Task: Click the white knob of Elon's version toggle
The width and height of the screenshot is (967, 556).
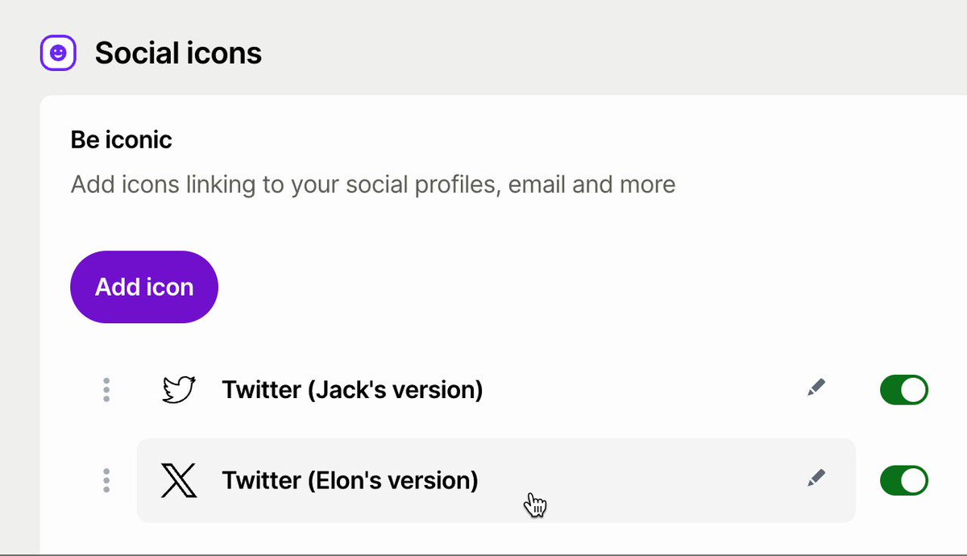Action: click(x=914, y=480)
